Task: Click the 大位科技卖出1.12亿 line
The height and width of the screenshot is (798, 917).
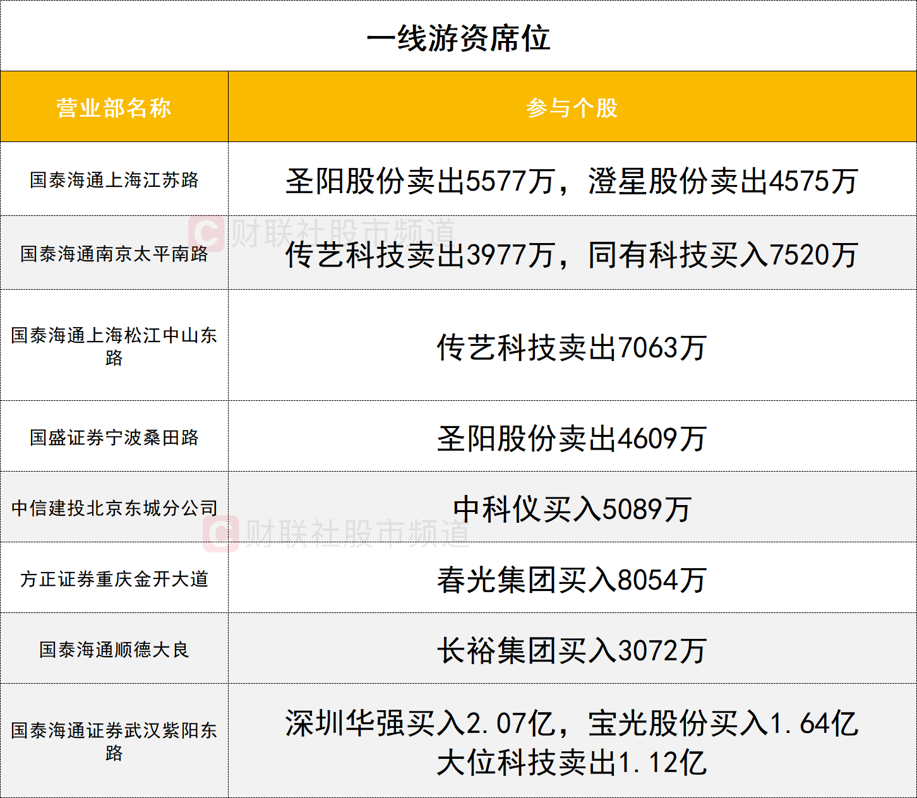Action: click(572, 762)
